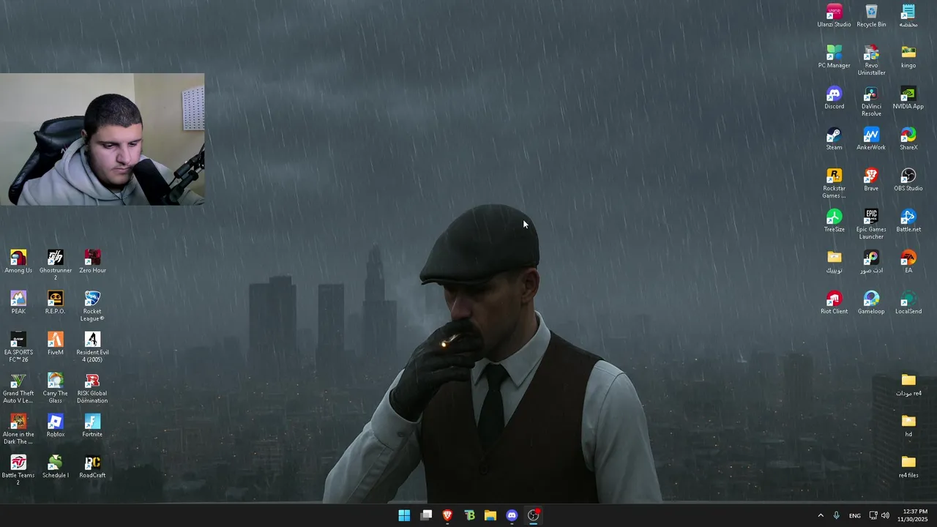
Task: Launch Rocket League shortcut
Action: [x=92, y=305]
